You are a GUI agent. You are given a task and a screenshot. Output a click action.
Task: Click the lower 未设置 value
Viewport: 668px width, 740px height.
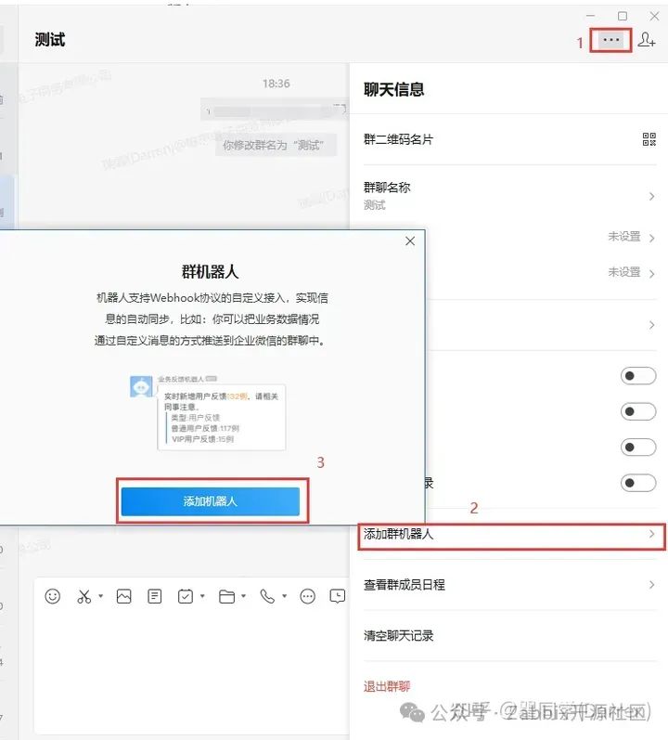tap(624, 272)
